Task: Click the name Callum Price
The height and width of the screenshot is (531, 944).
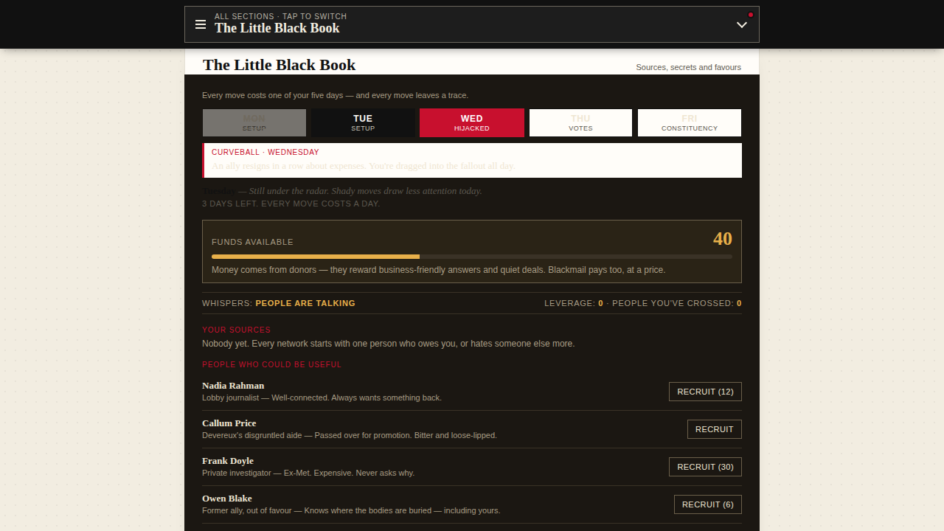Action: [x=229, y=423]
